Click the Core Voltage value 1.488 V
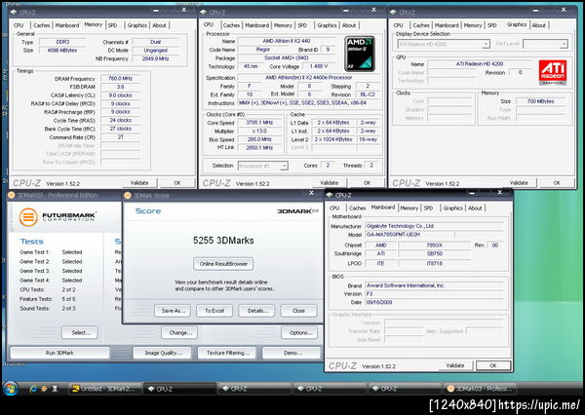585x415 pixels. tap(319, 66)
